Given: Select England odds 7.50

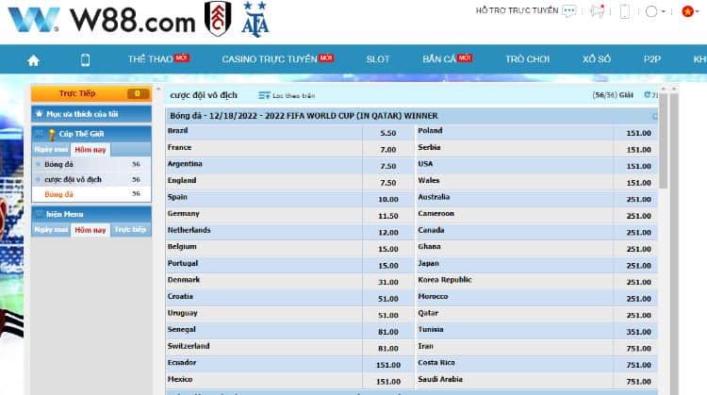Looking at the screenshot, I should (387, 183).
